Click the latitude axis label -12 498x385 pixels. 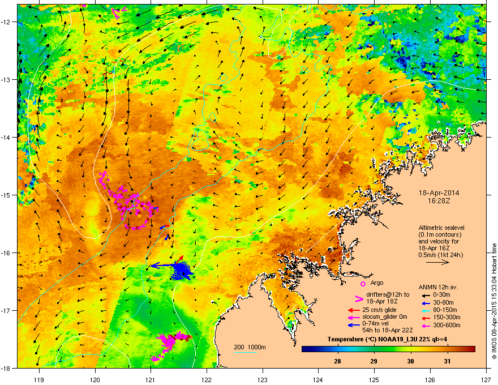pos(6,22)
